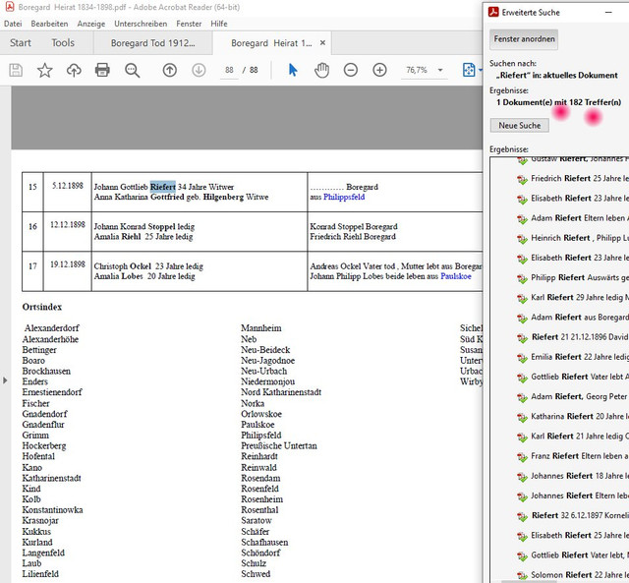The image size is (629, 583).
Task: Minimize the Erweiterte Suche window
Action: coord(608,13)
